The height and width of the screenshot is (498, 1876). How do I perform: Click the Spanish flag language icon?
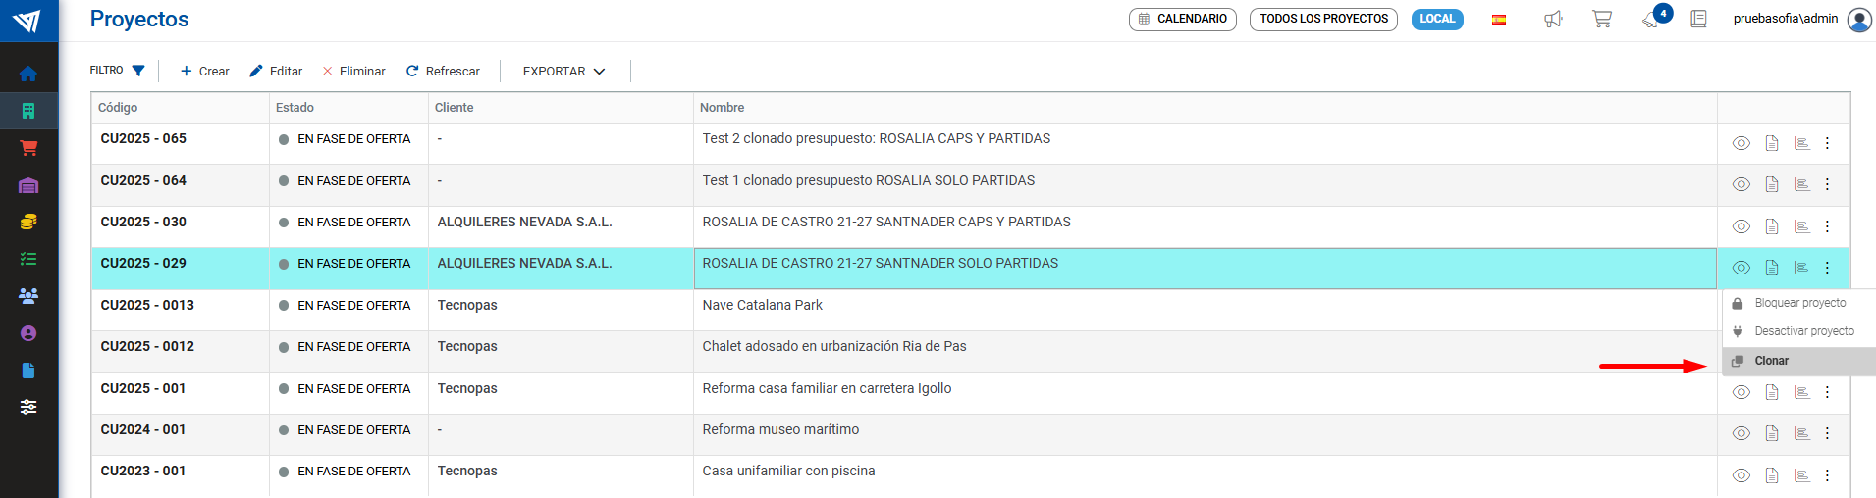click(1499, 20)
